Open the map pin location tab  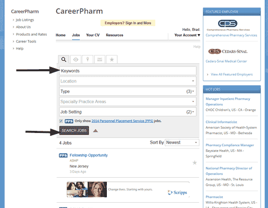coord(88,60)
